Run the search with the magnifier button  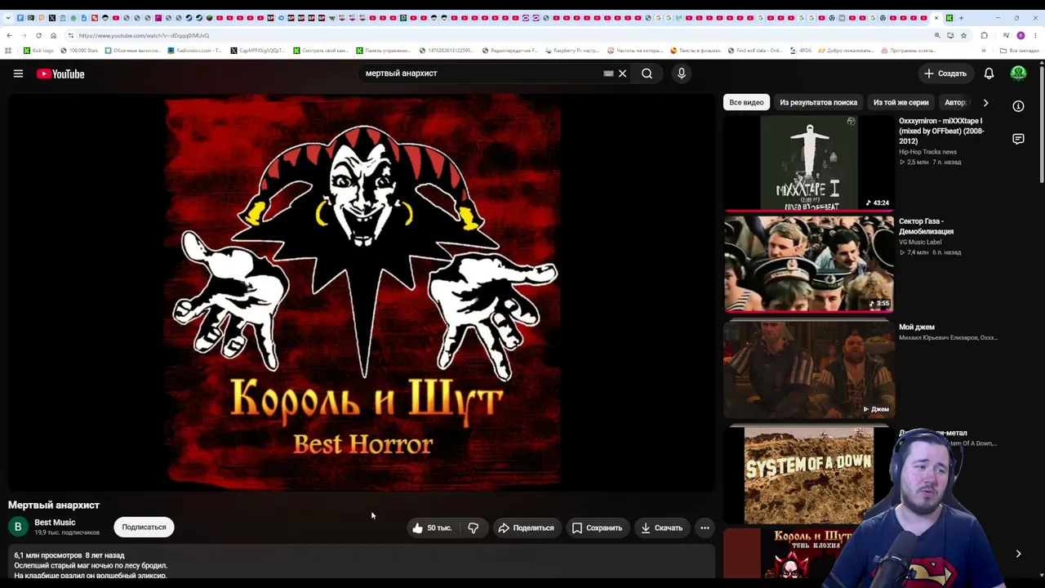point(647,73)
